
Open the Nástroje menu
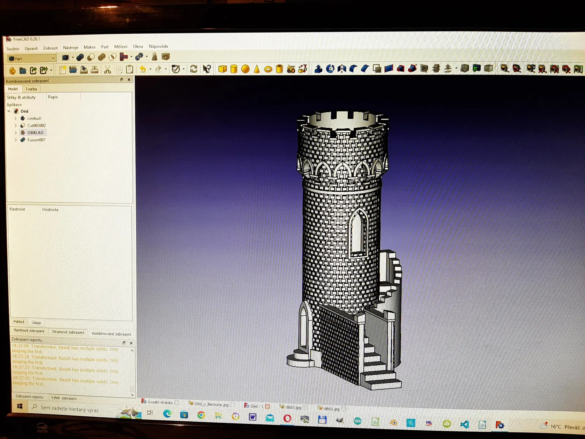click(x=71, y=48)
